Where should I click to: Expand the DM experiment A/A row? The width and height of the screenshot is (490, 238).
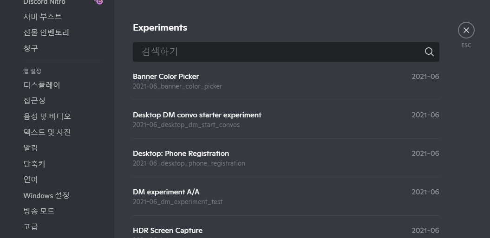click(x=286, y=196)
